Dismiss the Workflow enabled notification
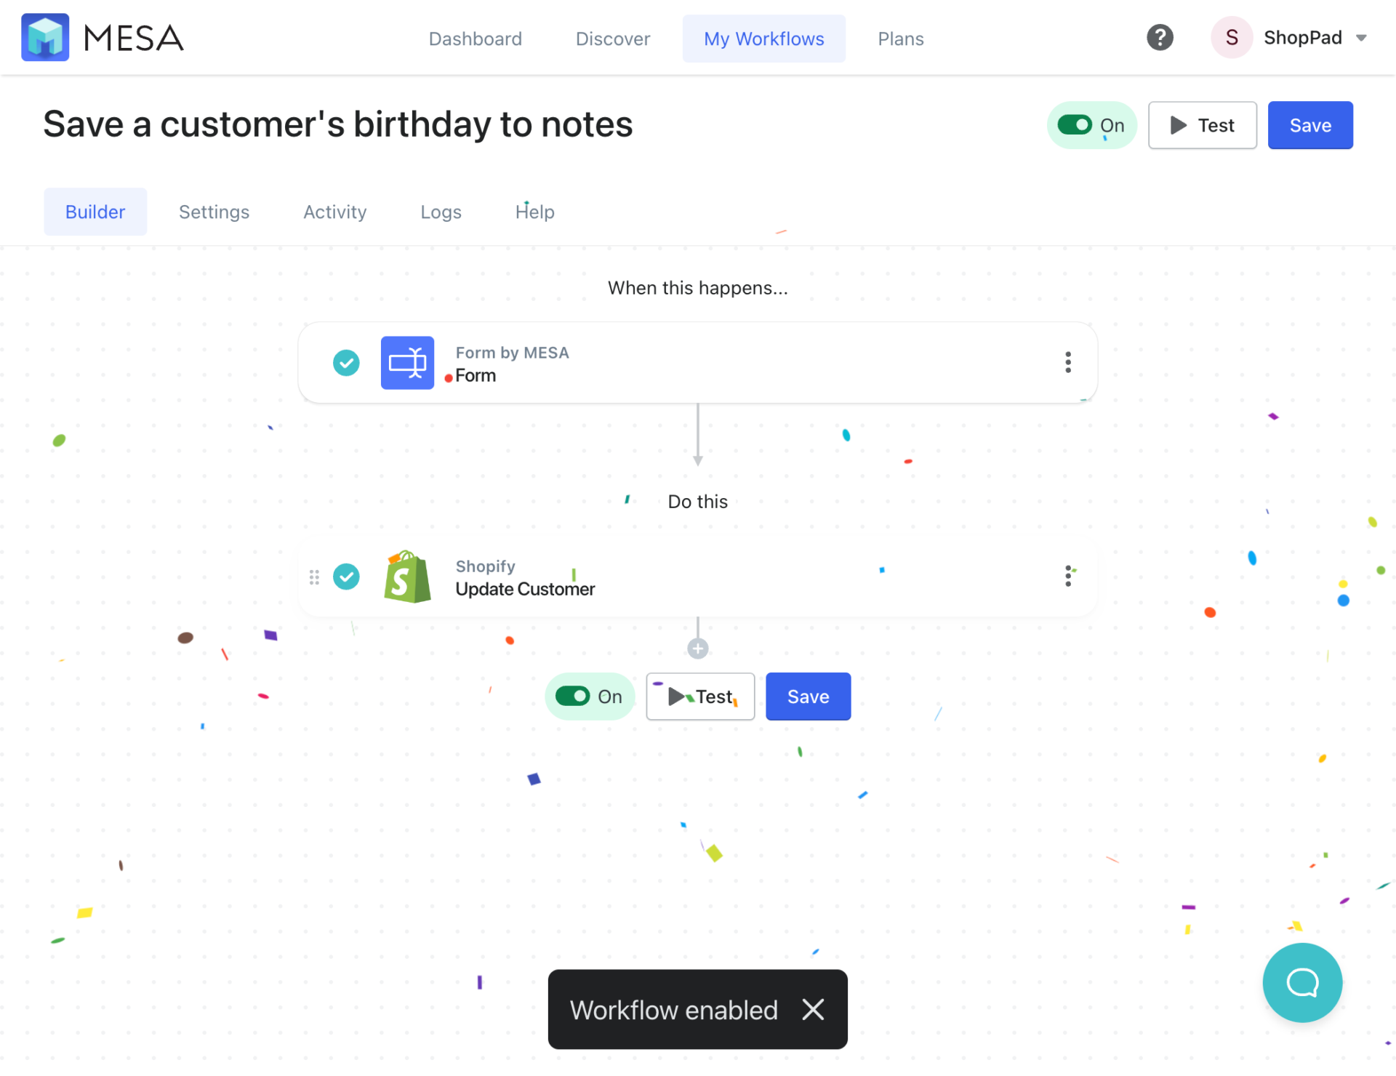1396x1076 pixels. tap(813, 1010)
